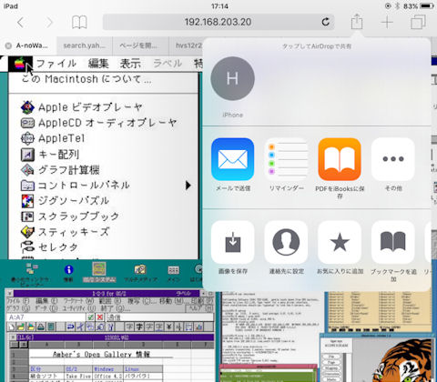
Task: Show all tabs with the overlapping squares icon
Action: 418,23
